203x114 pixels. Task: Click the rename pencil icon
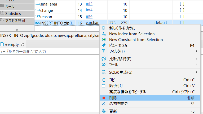103,103
